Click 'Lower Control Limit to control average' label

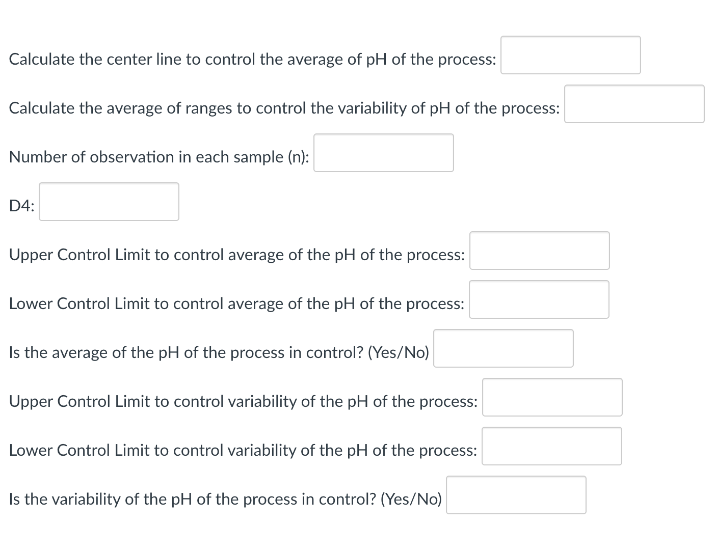point(236,304)
